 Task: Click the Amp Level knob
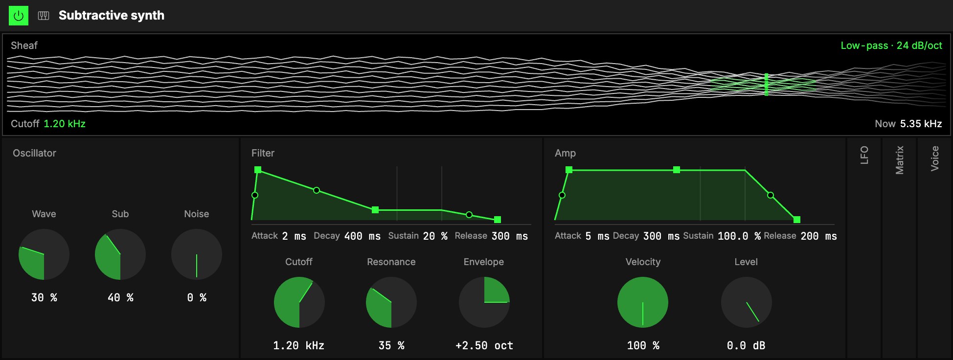pyautogui.click(x=746, y=302)
